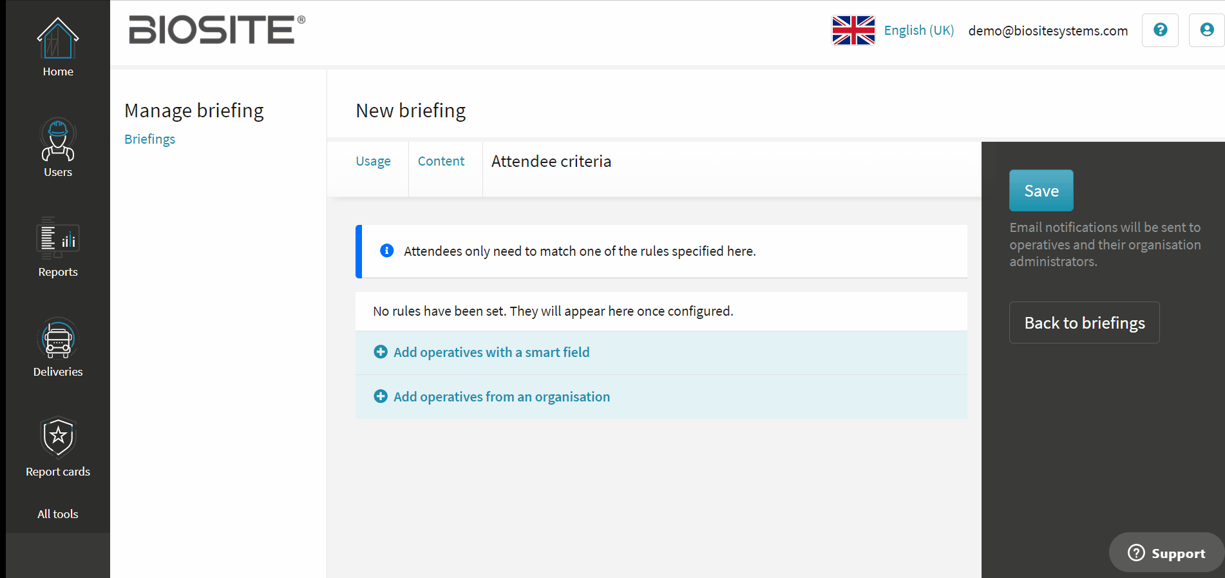Viewport: 1225px width, 578px height.
Task: Expand Add operatives from an organisation
Action: pyautogui.click(x=661, y=397)
